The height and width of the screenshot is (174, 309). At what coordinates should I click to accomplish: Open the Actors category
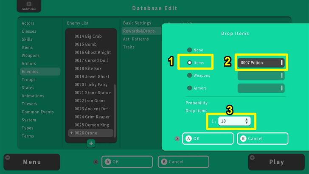click(x=28, y=23)
